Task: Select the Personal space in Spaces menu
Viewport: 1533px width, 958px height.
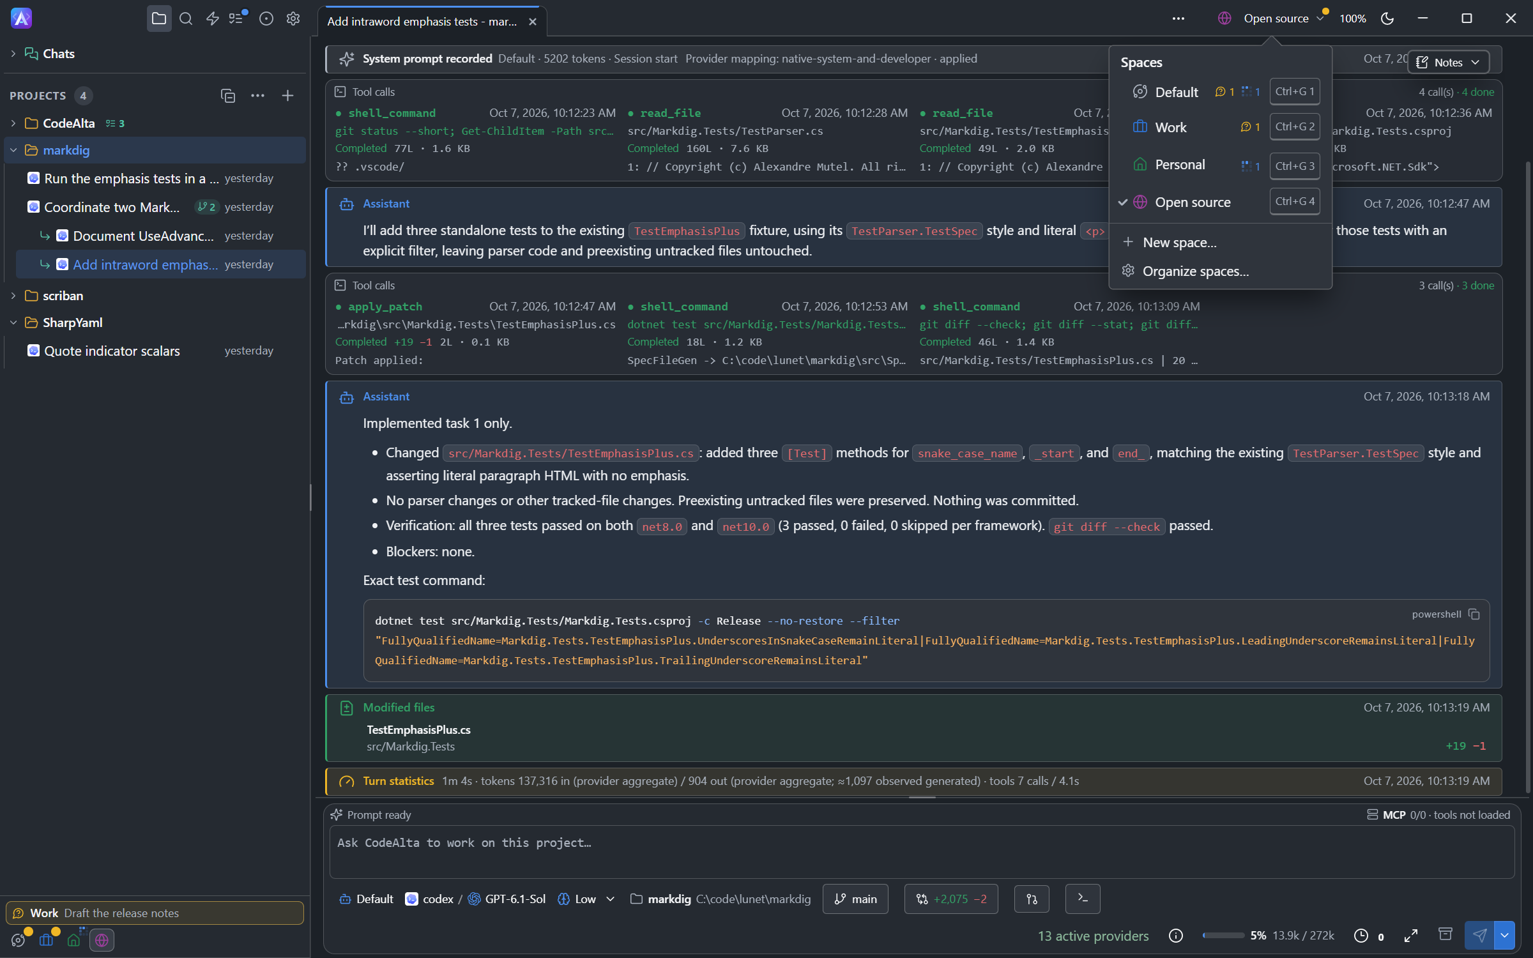Action: point(1221,165)
